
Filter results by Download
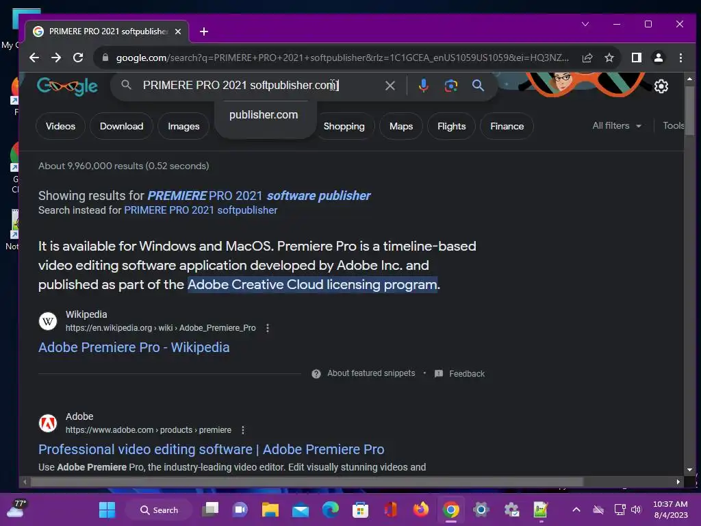coord(122,126)
